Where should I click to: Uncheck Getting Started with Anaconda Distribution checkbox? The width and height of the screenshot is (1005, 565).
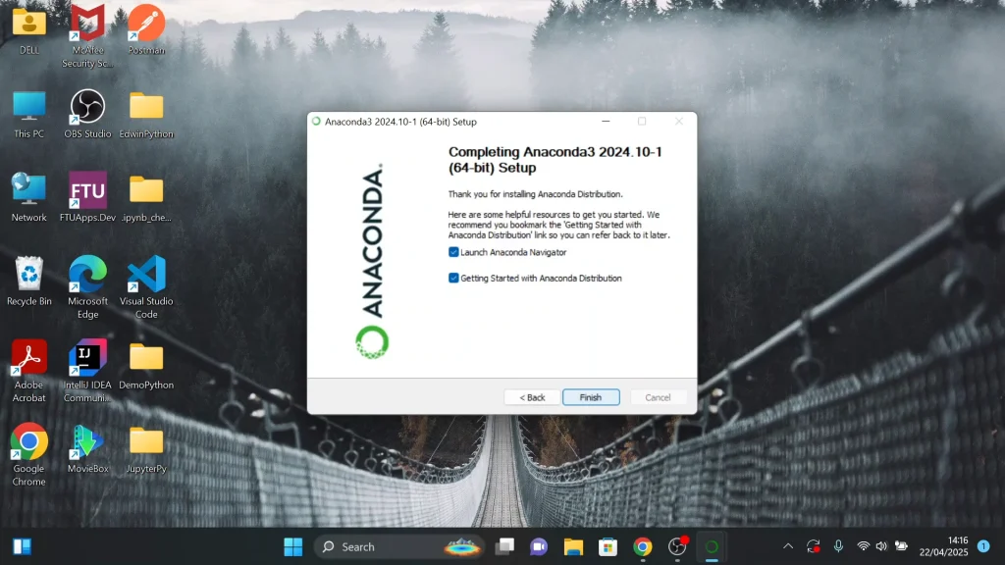(x=453, y=278)
